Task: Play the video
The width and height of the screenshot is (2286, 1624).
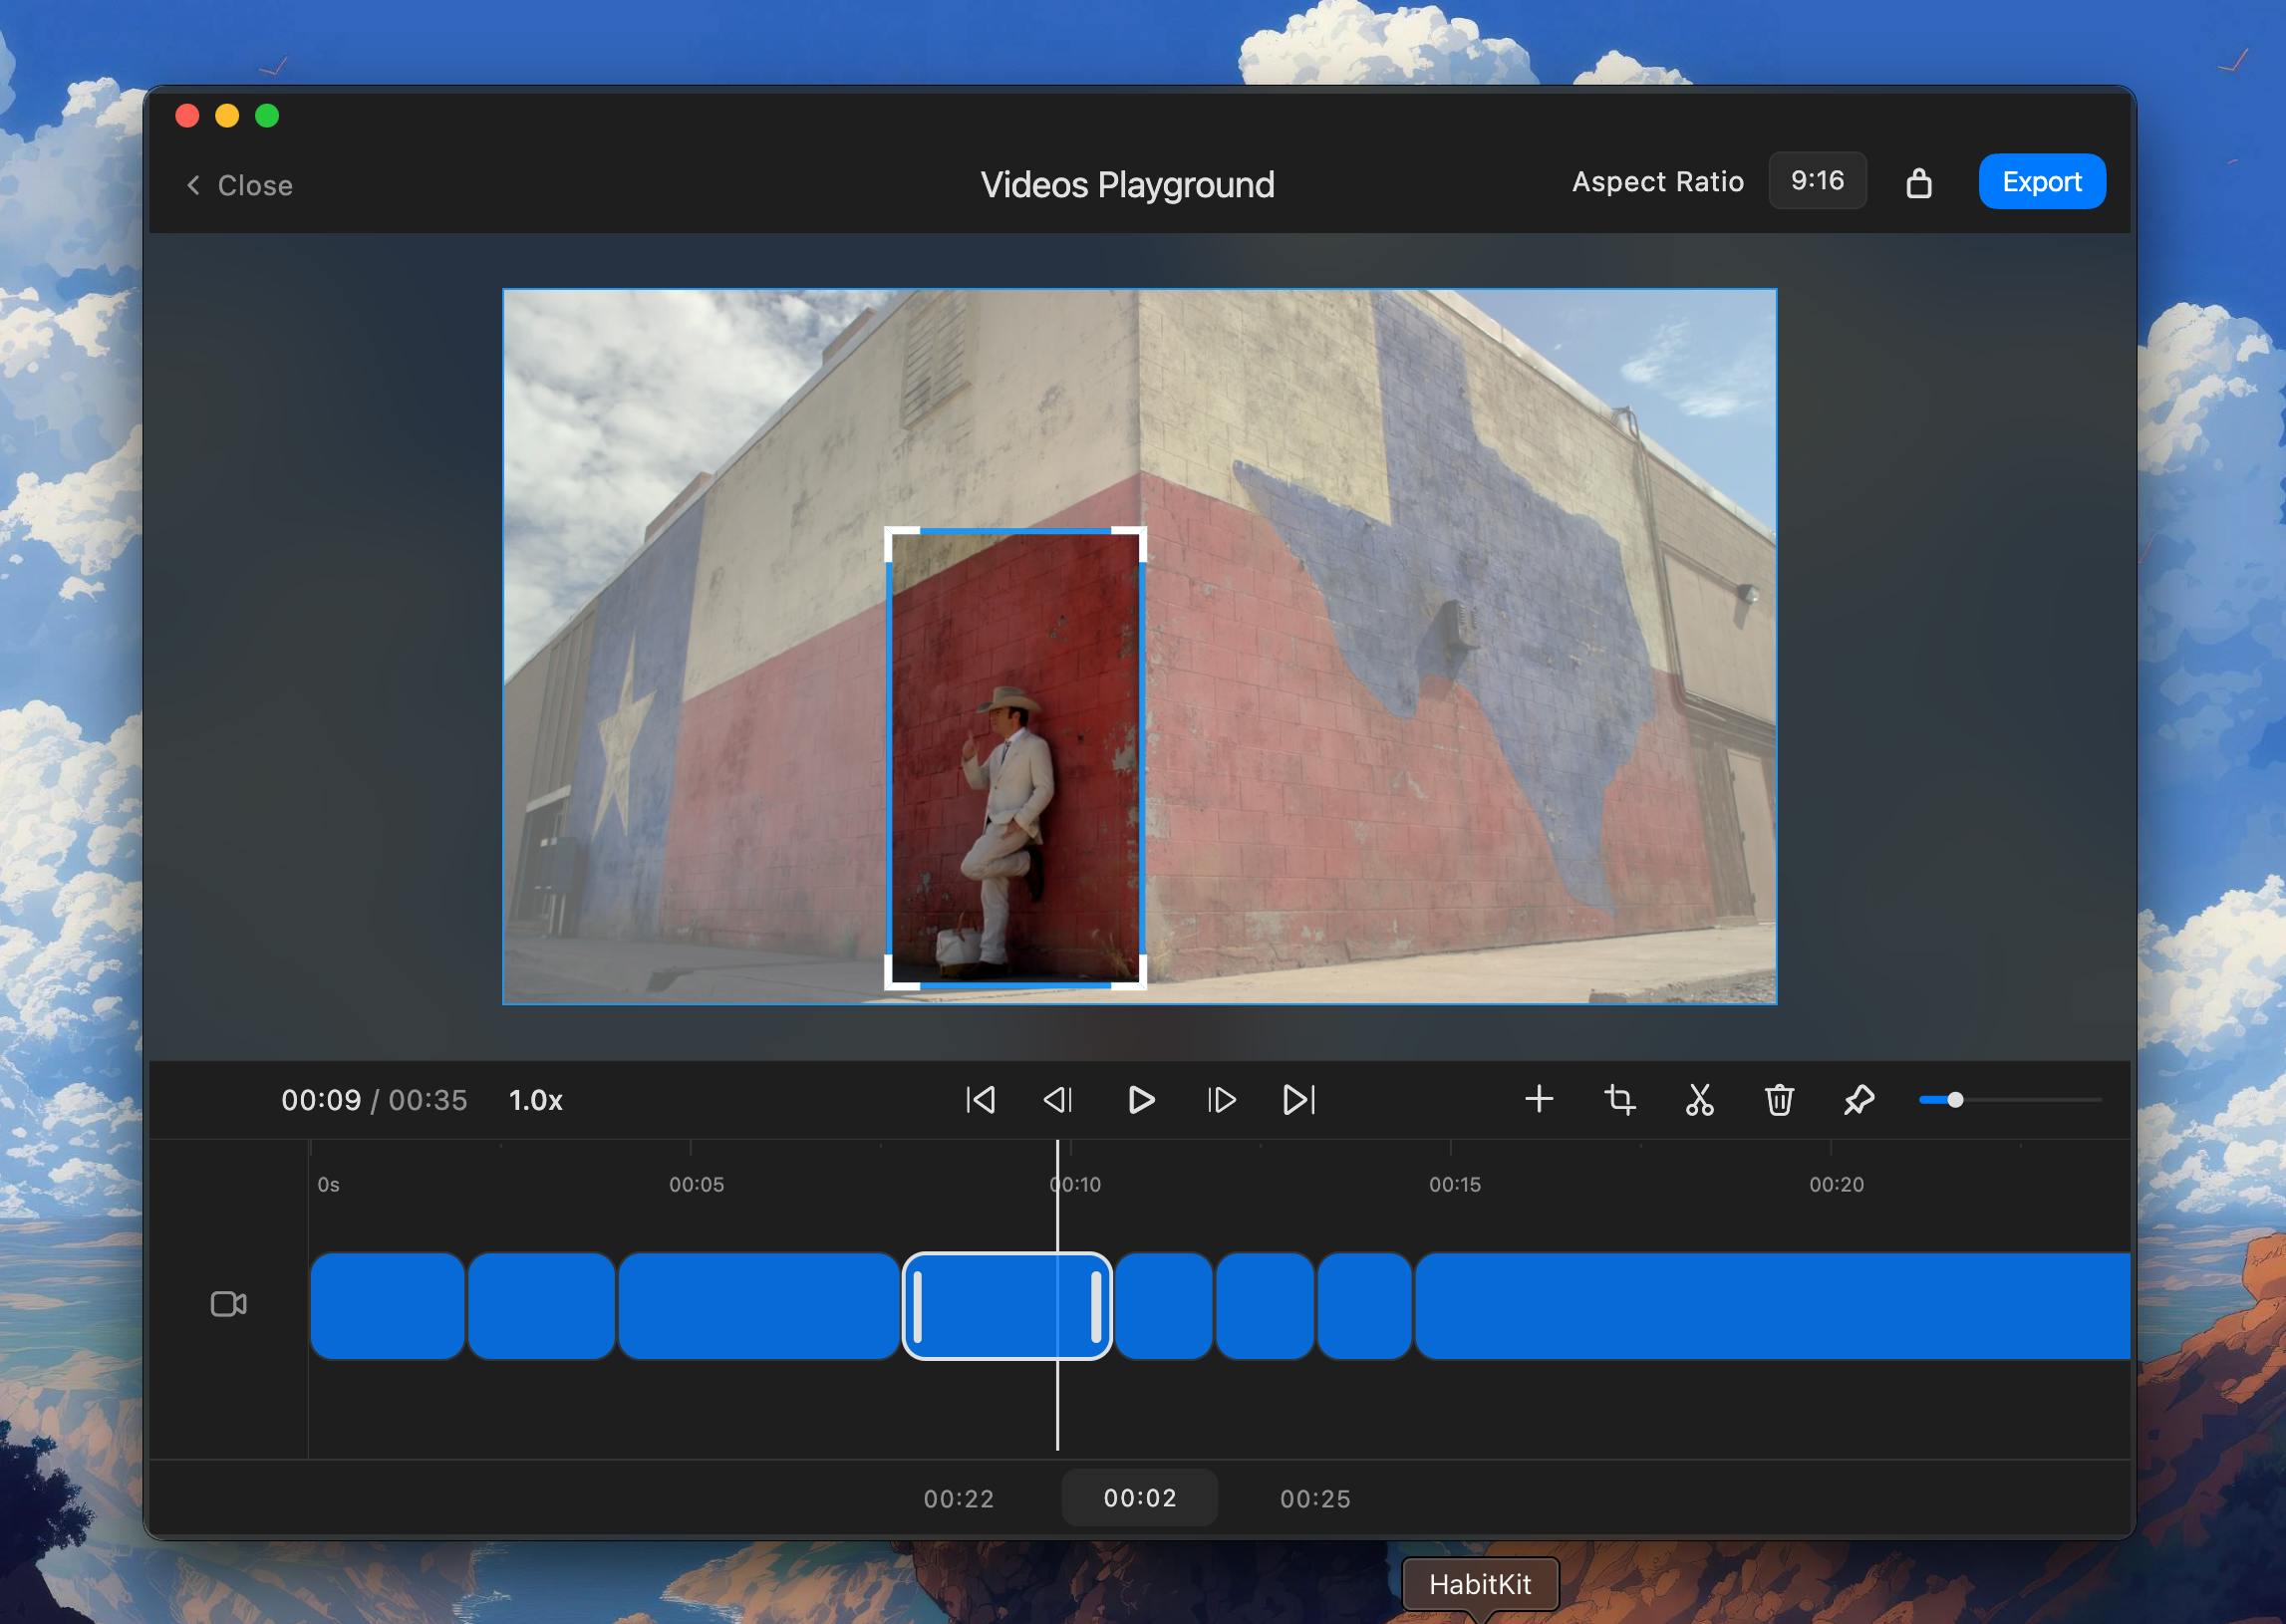Action: pyautogui.click(x=1141, y=1100)
